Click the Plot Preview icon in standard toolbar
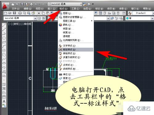 [x=24, y=13]
